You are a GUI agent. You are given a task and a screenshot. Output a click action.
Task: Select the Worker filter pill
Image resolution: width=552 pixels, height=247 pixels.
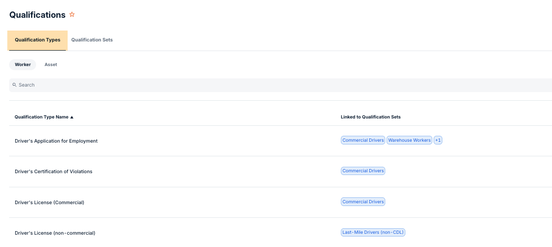(23, 65)
